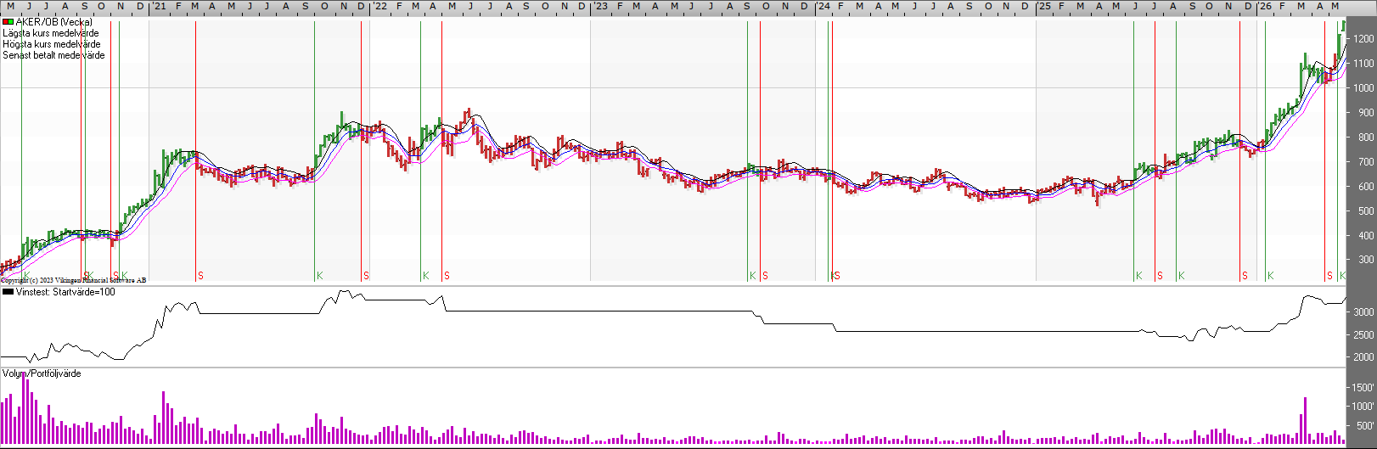The image size is (1377, 449).
Task: Select the S sell marker of July 2025
Action: [1160, 276]
